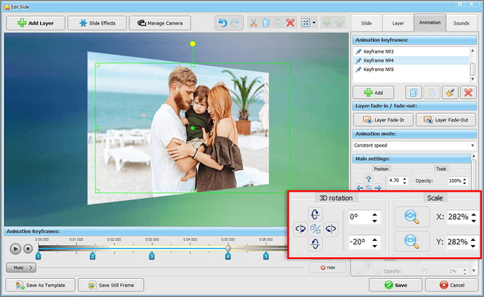Viewport: 484px width, 297px height.
Task: Delete the selected layer with red X in toolbar
Action: [x=290, y=23]
